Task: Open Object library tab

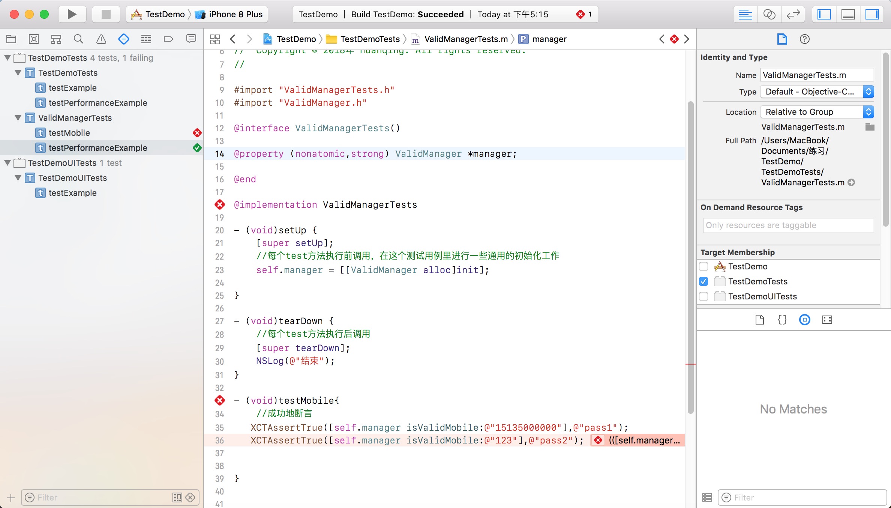Action: coord(805,320)
